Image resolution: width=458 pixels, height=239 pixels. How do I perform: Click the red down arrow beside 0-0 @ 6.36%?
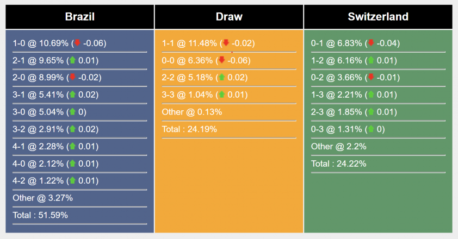222,60
